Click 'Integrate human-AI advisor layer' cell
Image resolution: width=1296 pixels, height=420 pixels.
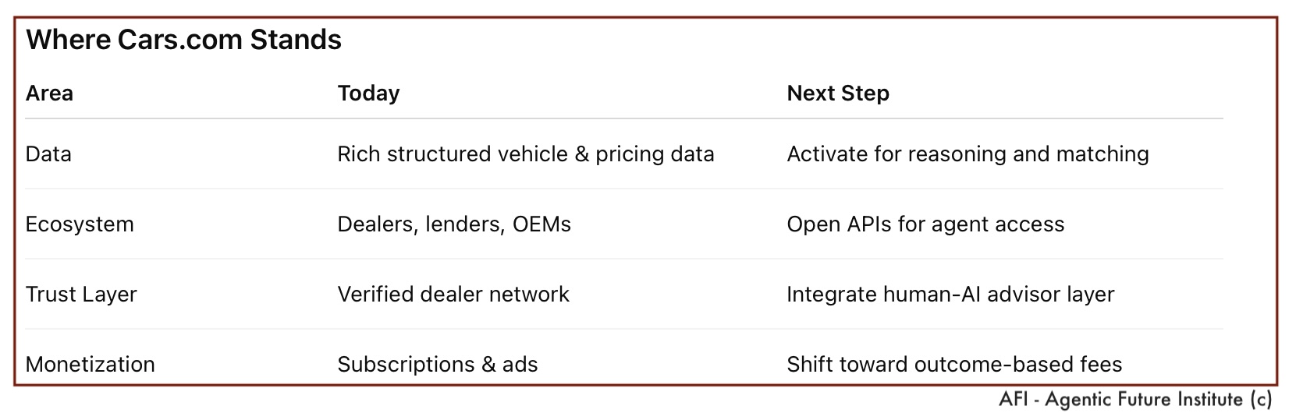tap(950, 295)
